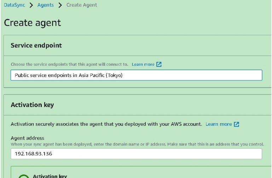Click the chevron before Create Agent breadcrumb

tap(60, 5)
